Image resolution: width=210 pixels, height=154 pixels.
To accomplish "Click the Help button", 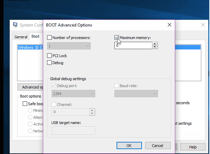I will 193,147.
